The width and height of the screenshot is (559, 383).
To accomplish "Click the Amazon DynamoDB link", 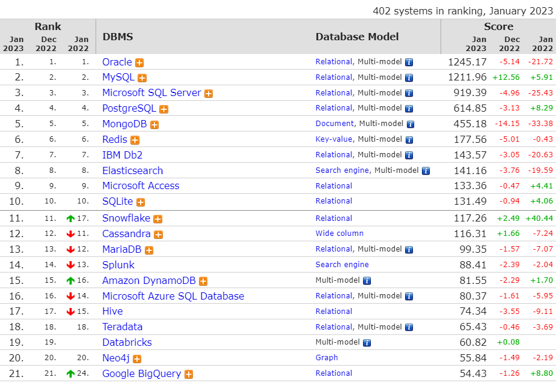I will (149, 281).
